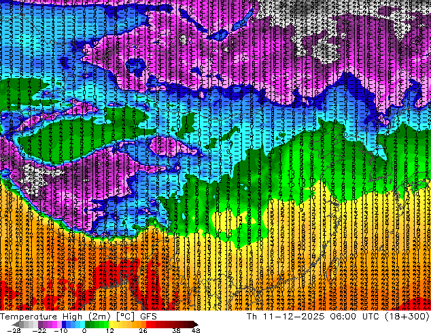Click the '(18+300)' forecast run label

point(408,317)
